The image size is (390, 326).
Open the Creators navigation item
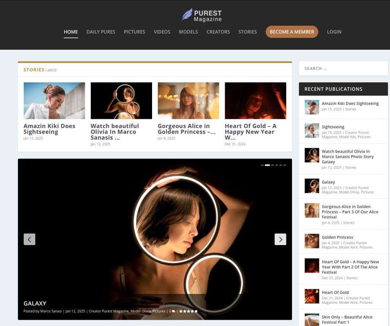[218, 32]
